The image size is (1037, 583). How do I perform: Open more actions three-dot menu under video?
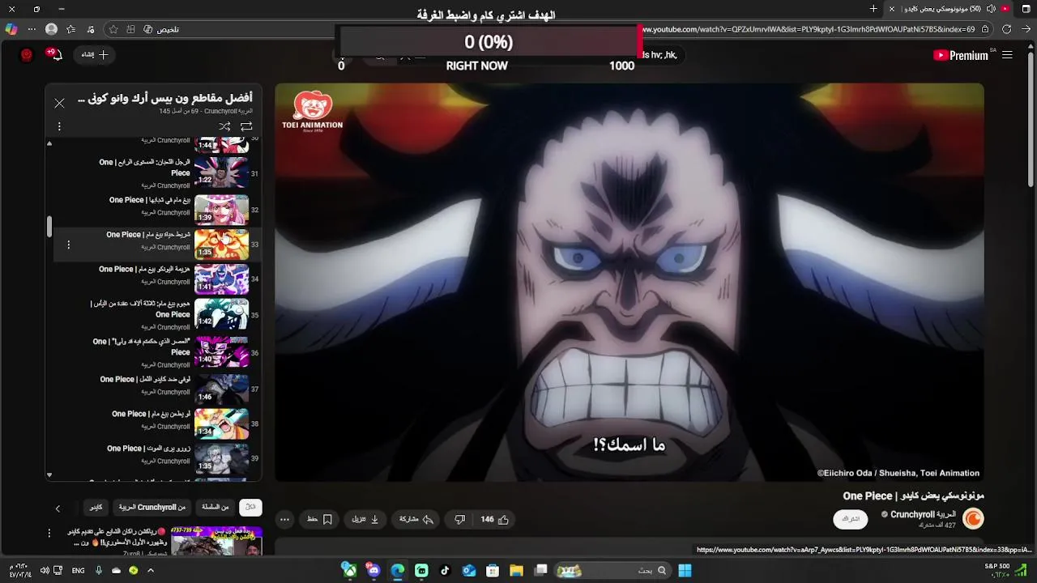284,520
